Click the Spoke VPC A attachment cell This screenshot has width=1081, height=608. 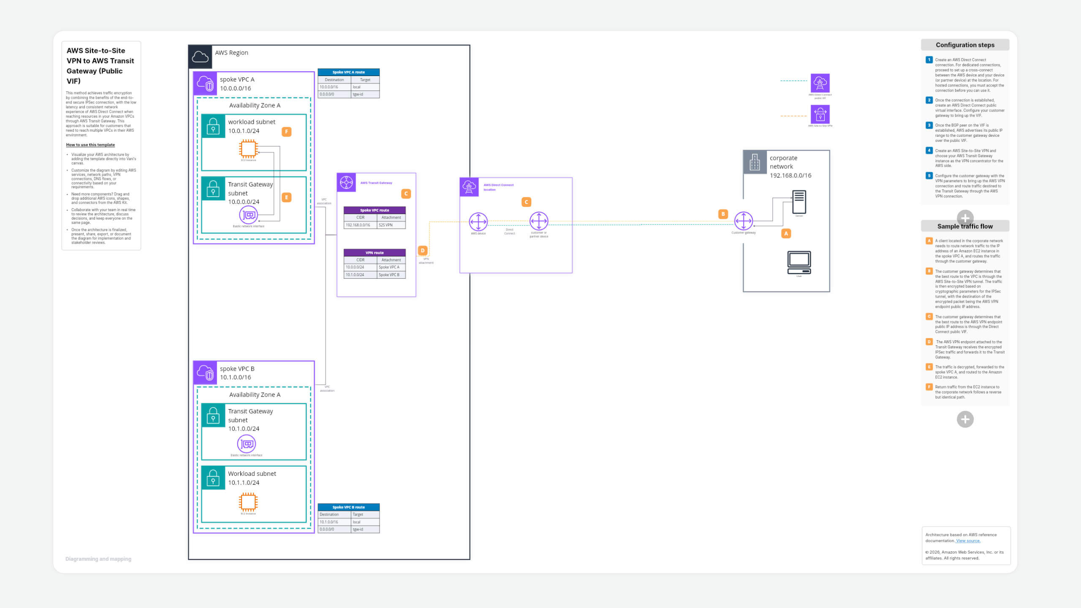pos(391,267)
